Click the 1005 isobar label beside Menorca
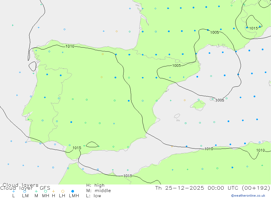 [220, 100]
